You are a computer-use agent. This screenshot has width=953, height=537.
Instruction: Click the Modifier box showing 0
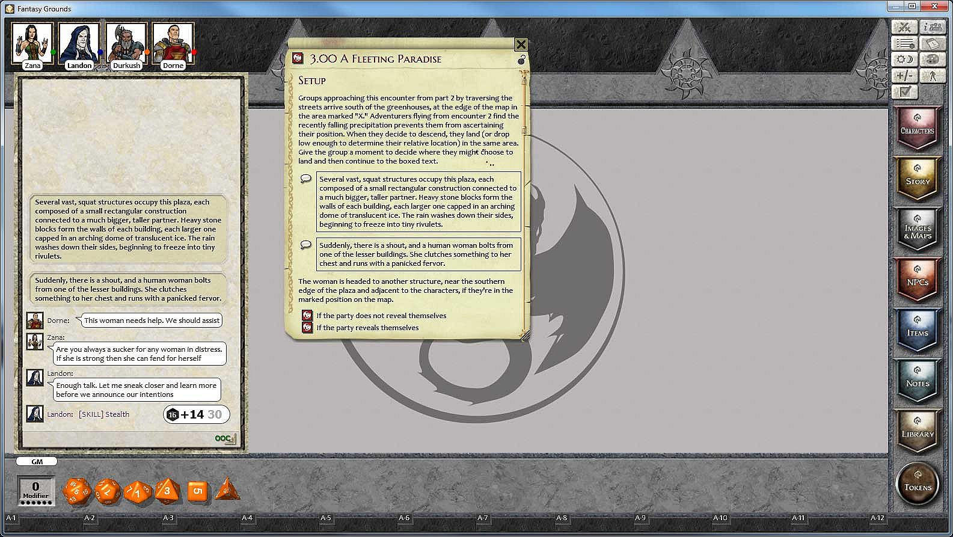click(x=35, y=490)
